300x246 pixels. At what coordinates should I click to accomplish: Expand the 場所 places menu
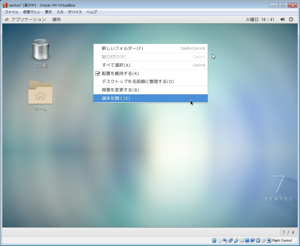(x=57, y=19)
